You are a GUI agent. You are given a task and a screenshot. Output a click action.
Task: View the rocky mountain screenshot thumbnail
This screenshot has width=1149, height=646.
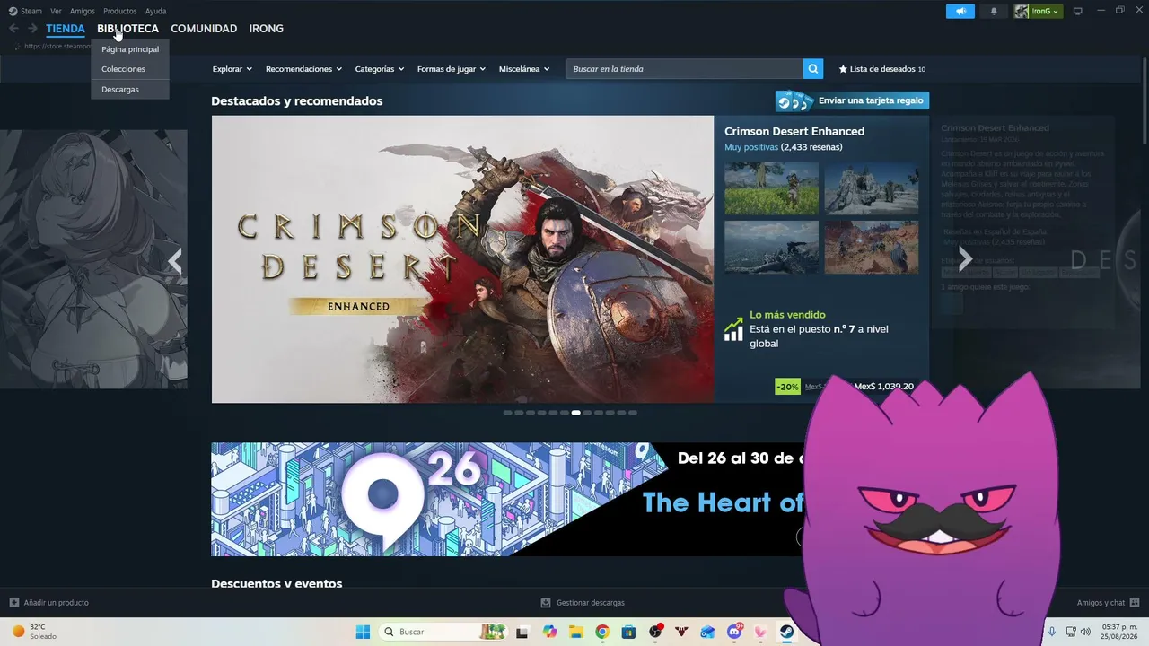872,188
